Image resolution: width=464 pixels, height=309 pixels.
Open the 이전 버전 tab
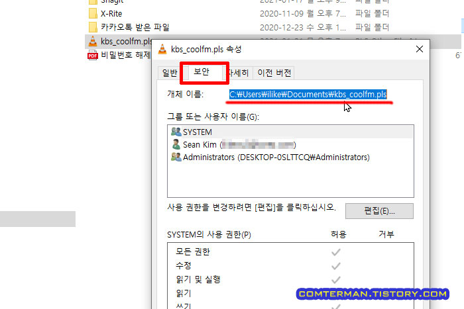coord(274,73)
